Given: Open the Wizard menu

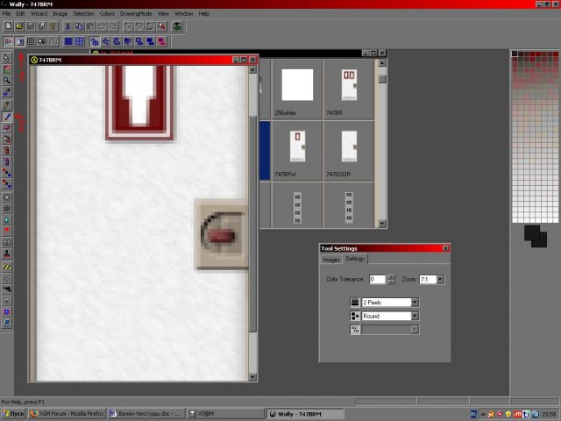Looking at the screenshot, I should (x=39, y=14).
